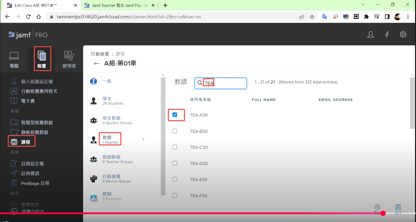Open a new Chrome tab

165,5
